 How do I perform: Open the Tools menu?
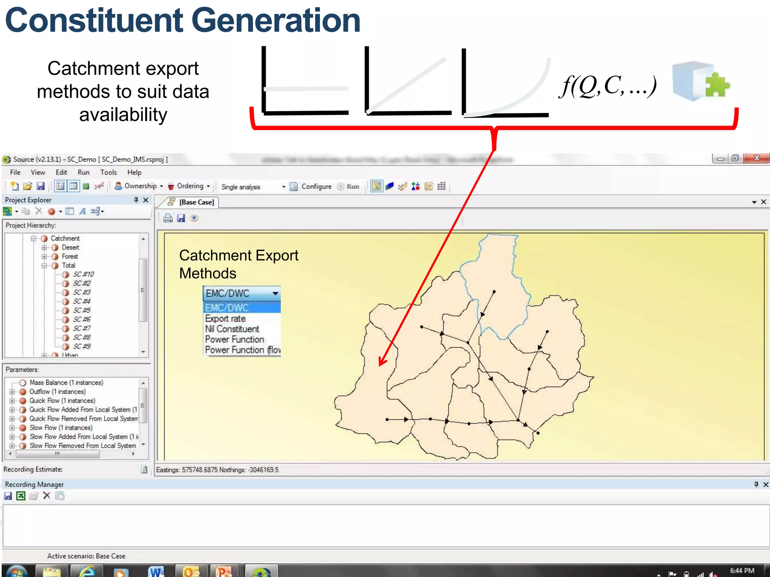108,172
